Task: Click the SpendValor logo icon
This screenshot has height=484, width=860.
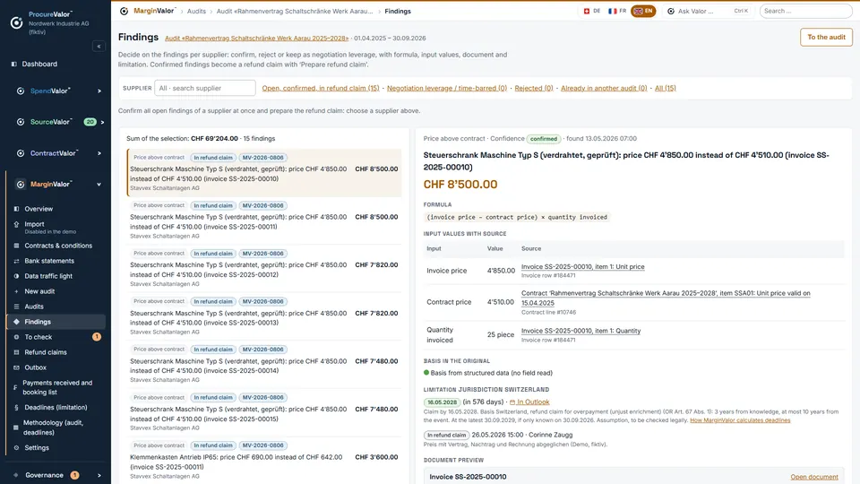Action: click(x=21, y=91)
